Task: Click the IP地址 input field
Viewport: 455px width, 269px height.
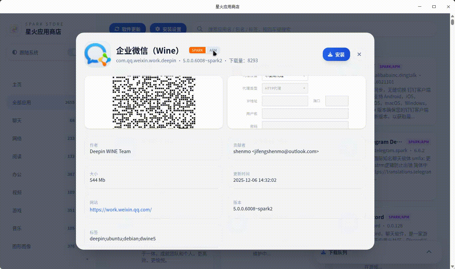Action: [x=285, y=101]
